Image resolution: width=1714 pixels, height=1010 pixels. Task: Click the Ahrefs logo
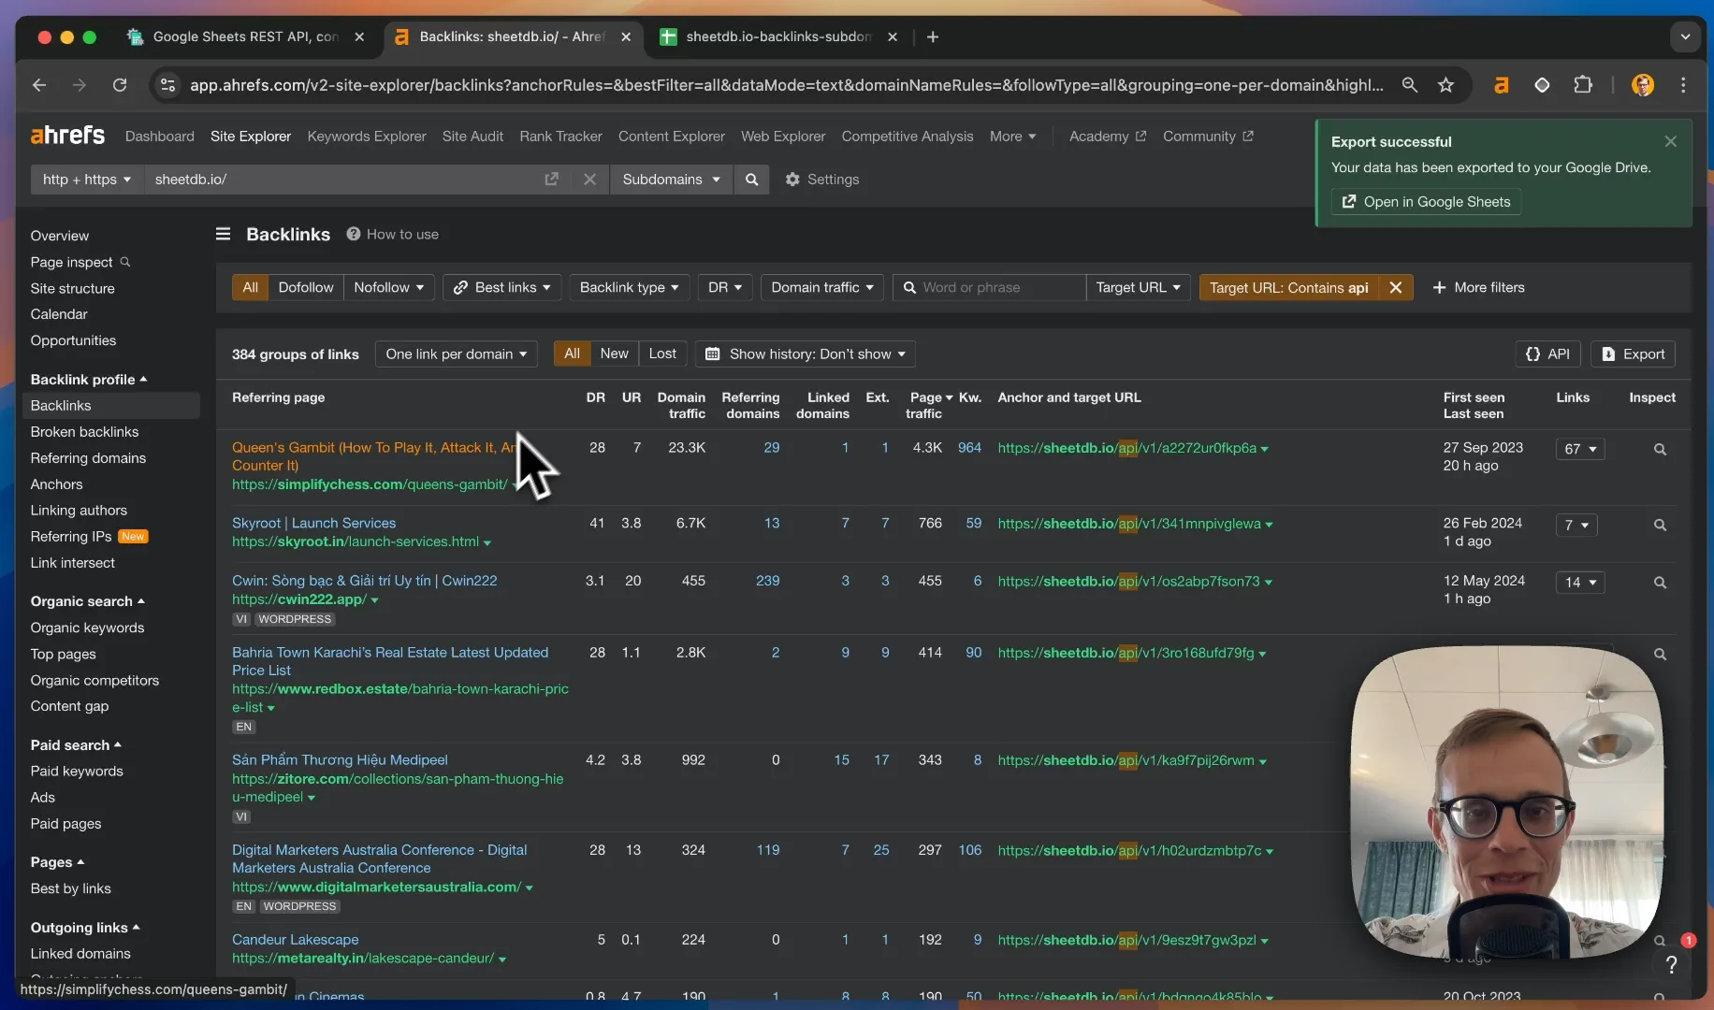click(x=67, y=136)
